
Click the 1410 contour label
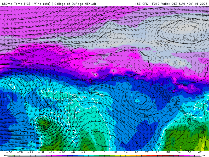[99, 112]
